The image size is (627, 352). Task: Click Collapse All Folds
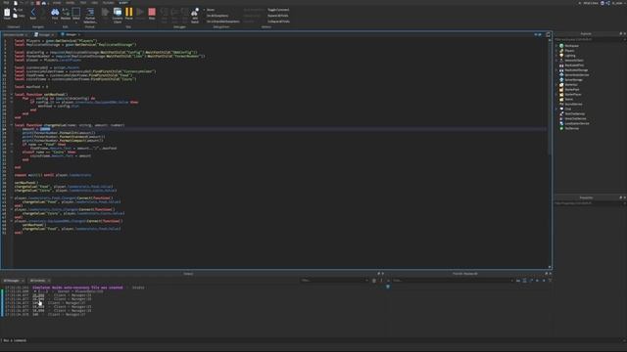point(278,22)
